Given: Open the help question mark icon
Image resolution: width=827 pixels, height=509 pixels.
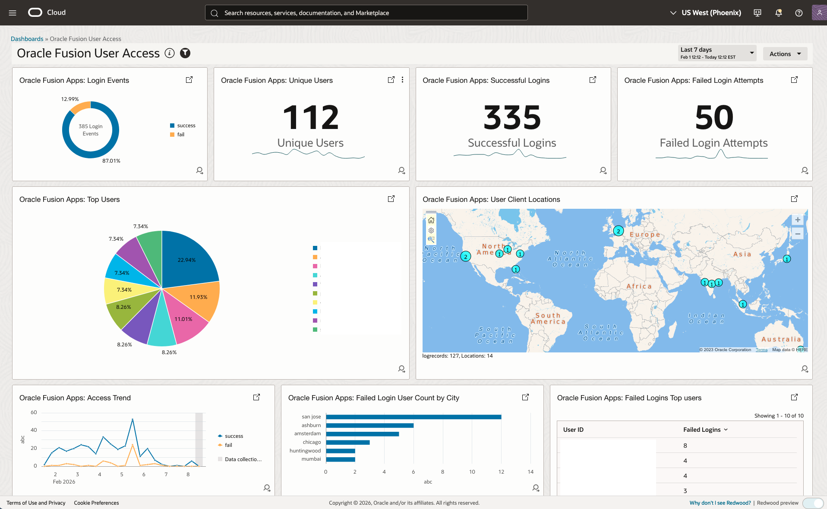Looking at the screenshot, I should point(799,13).
